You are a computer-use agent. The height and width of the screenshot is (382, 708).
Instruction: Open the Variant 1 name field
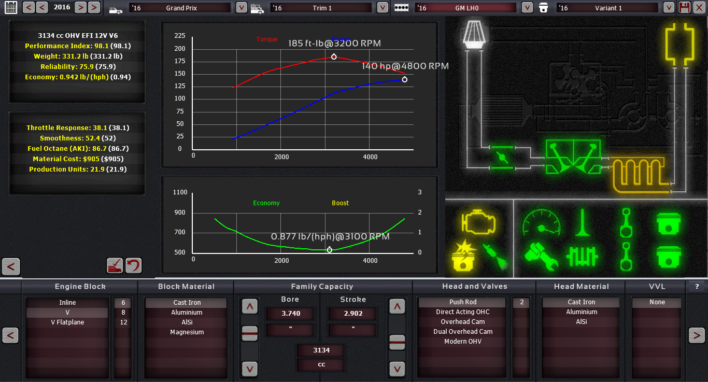click(x=607, y=8)
